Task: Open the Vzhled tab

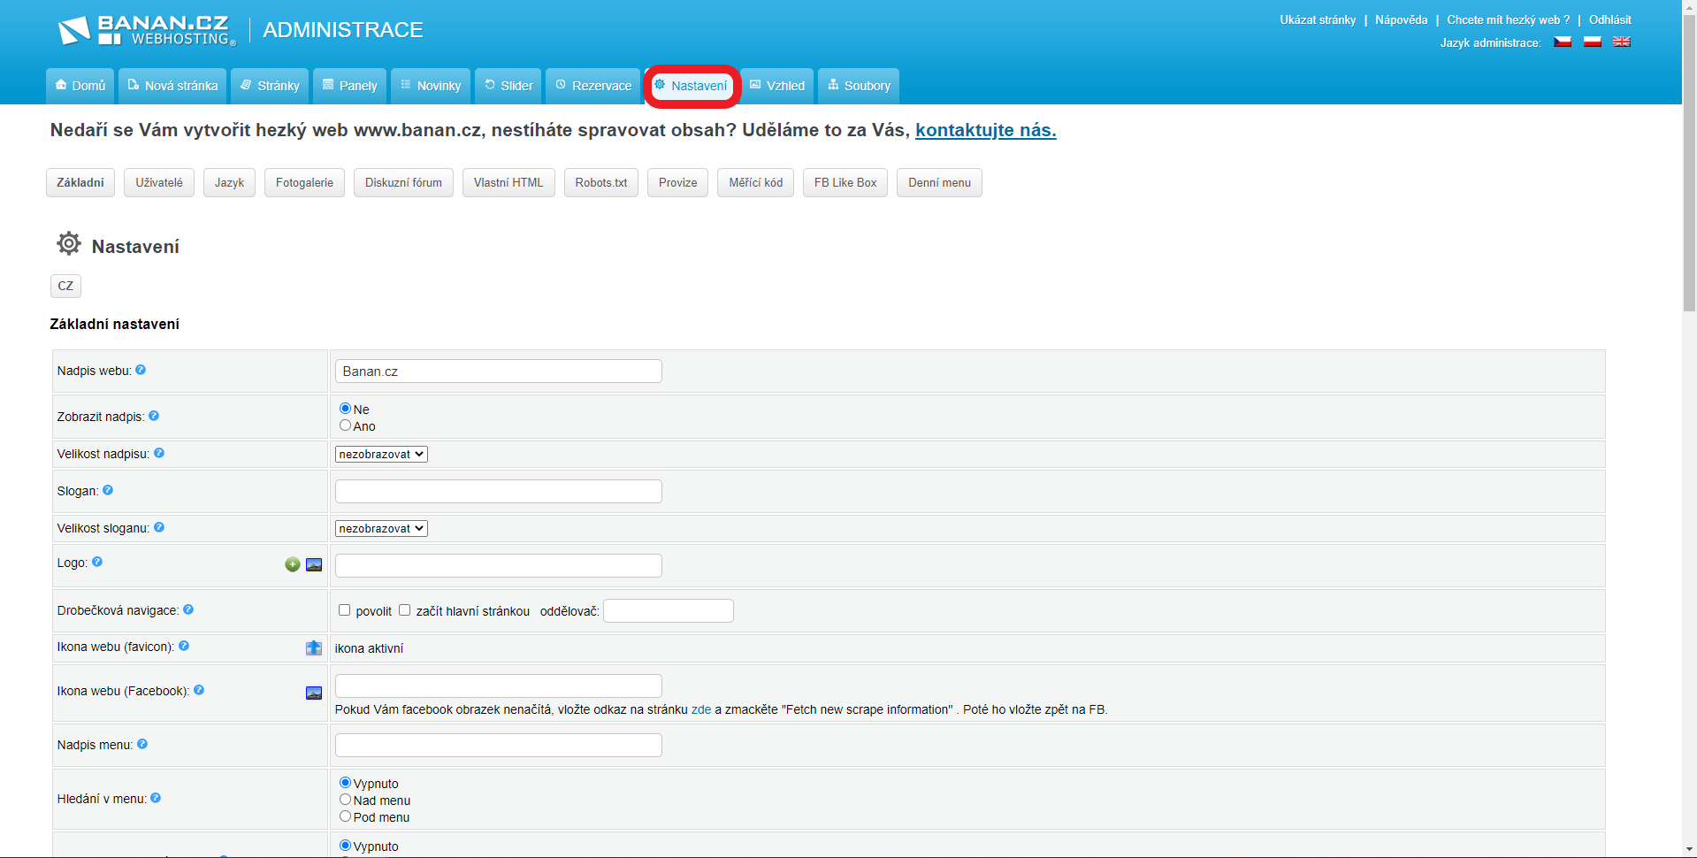Action: pos(777,86)
